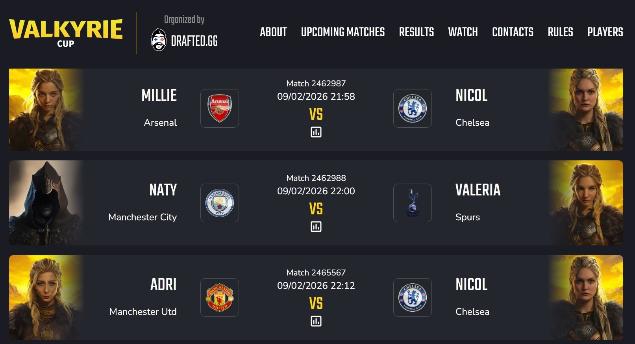Open stats icon for Match 2462987
Viewport: 635px width, 344px height.
click(316, 132)
